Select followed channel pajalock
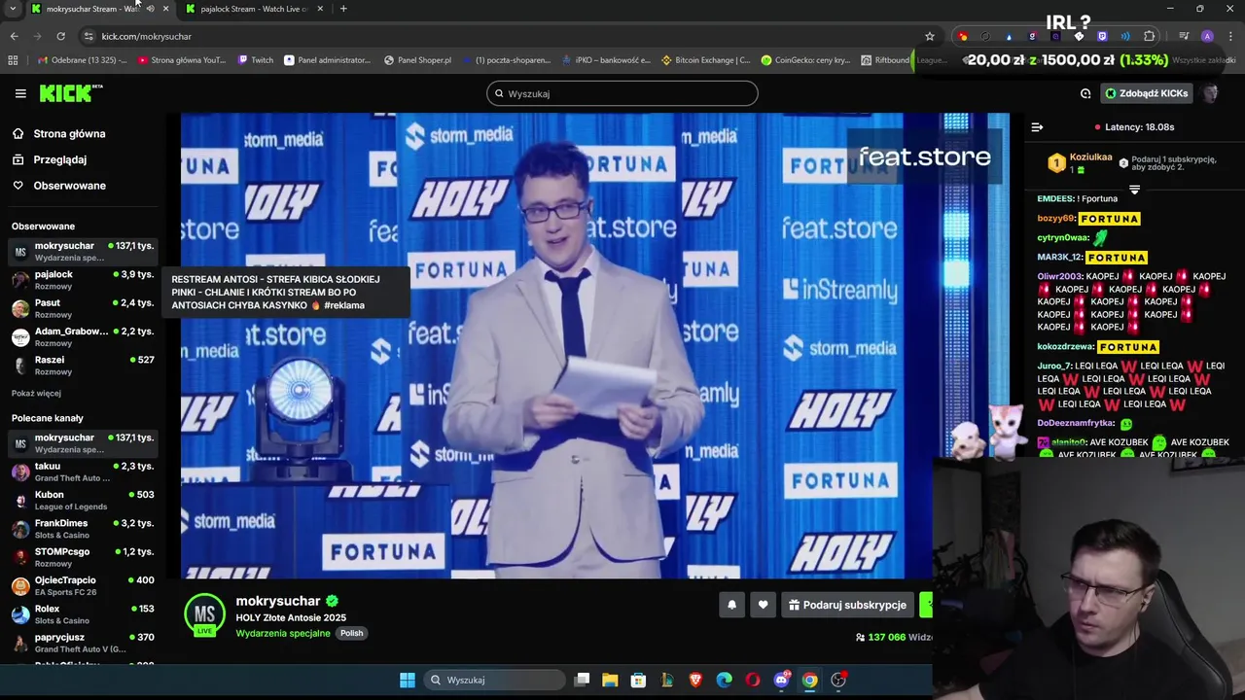Screen dimensions: 1245x700 coord(83,279)
